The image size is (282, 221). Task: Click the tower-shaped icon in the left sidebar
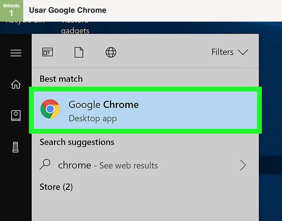[16, 147]
